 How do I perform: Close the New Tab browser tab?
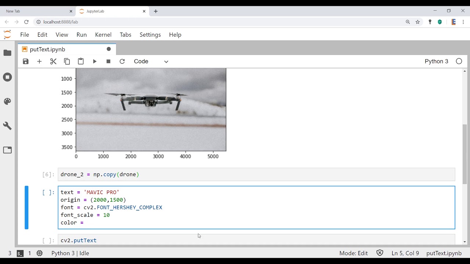71,11
